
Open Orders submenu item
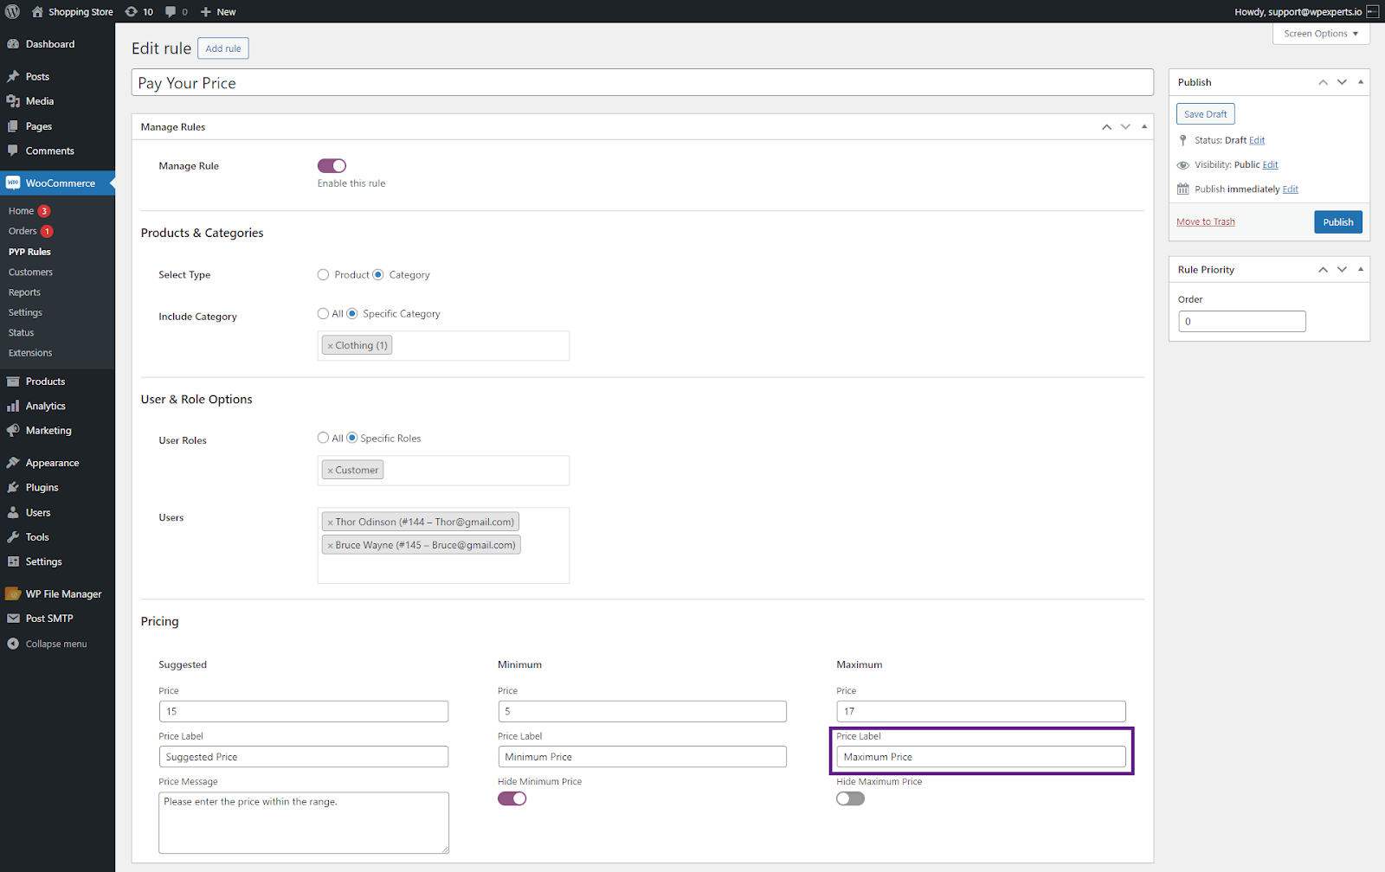click(x=23, y=231)
